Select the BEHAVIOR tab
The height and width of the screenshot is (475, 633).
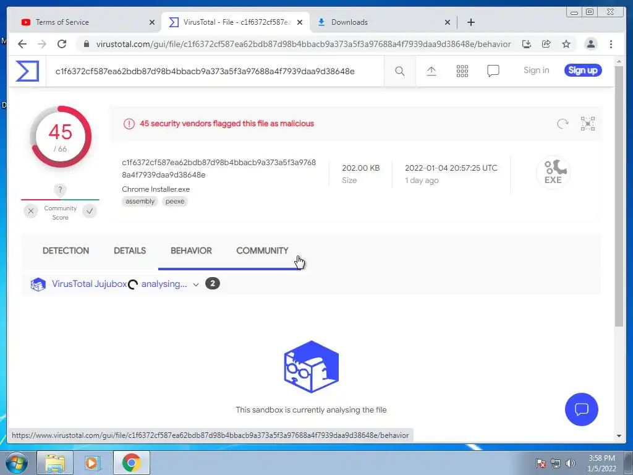(191, 250)
